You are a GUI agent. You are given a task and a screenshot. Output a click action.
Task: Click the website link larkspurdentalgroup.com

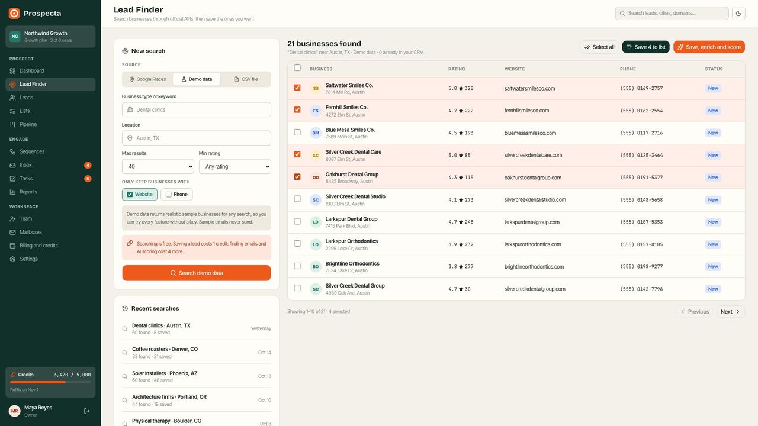532,222
